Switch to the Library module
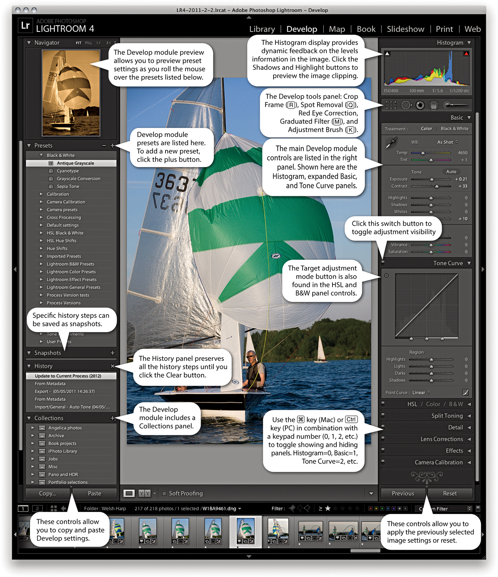 pyautogui.click(x=262, y=29)
